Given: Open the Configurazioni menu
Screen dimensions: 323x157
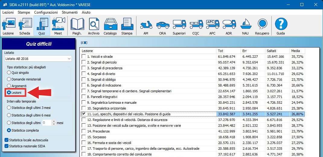Looking at the screenshot, I should (46, 12).
